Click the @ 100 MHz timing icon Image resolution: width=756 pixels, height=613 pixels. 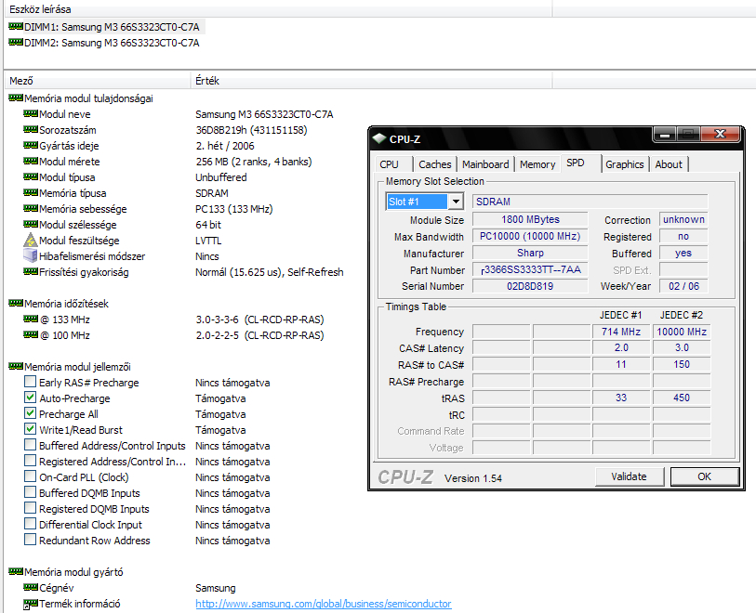point(31,334)
